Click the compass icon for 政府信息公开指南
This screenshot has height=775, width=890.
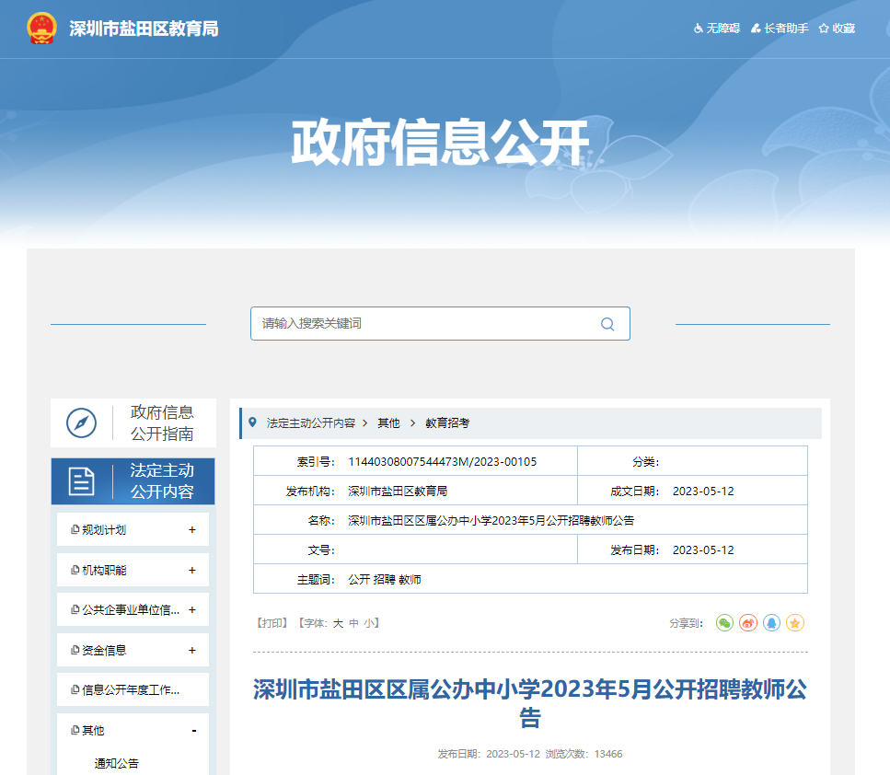81,423
